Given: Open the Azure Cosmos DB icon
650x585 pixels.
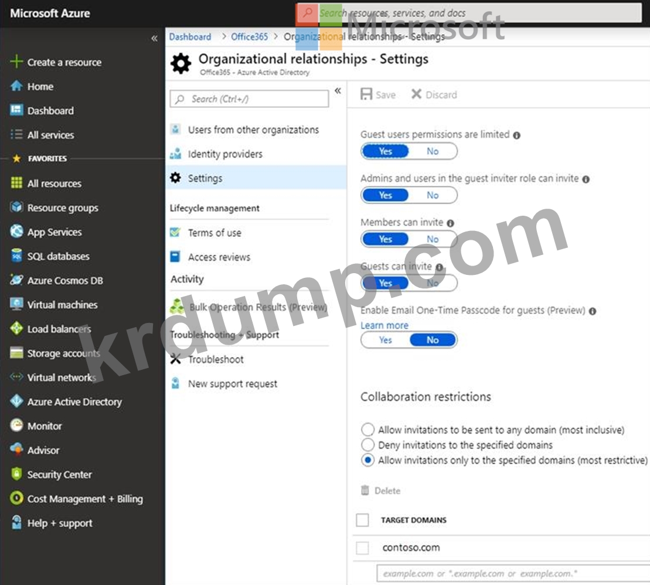Looking at the screenshot, I should pos(16,280).
